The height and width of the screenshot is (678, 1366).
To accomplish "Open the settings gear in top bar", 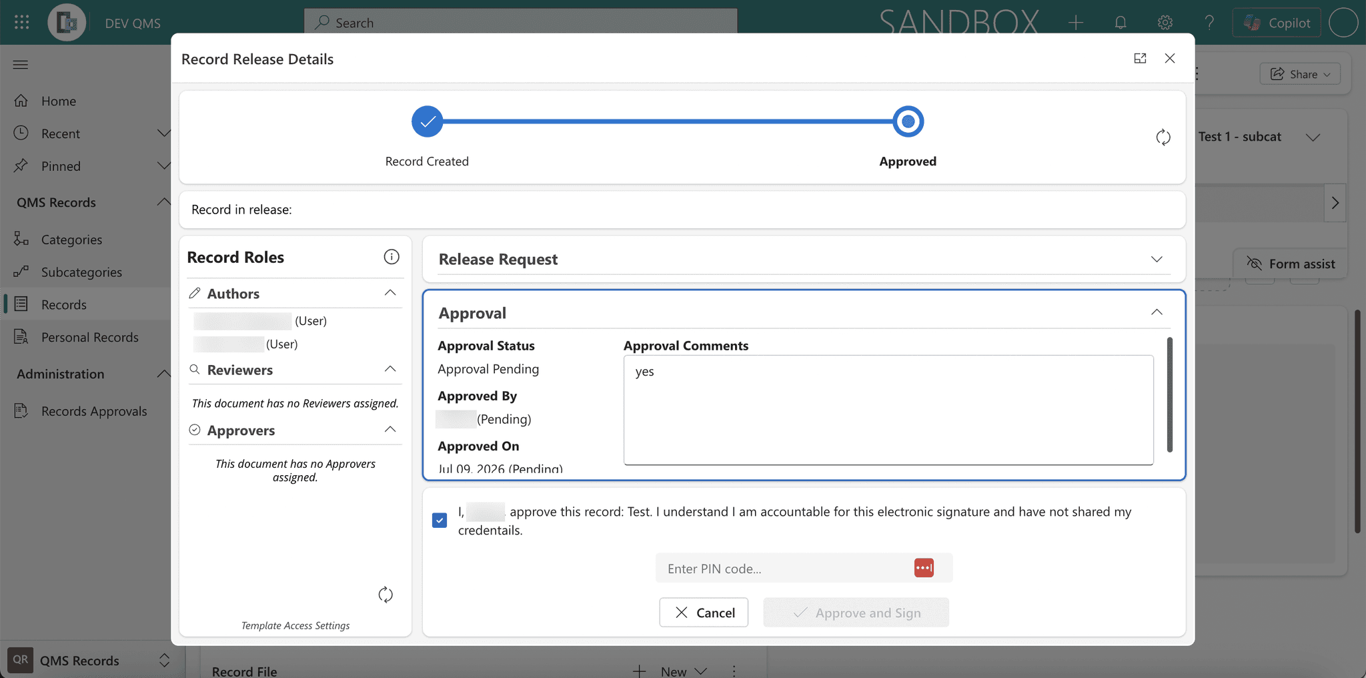I will [x=1165, y=23].
